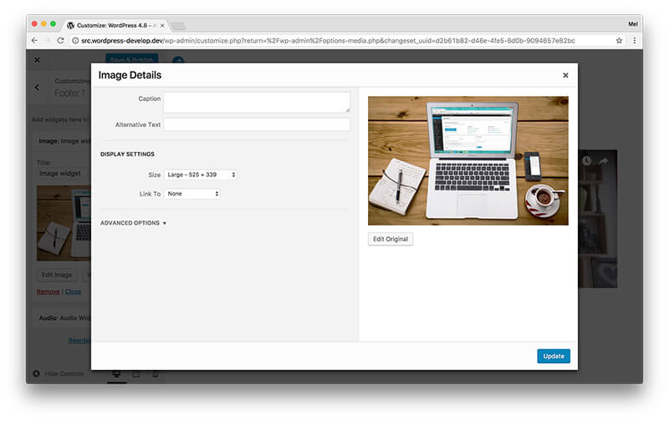Expand Advanced Options section
Image resolution: width=669 pixels, height=421 pixels.
(133, 223)
